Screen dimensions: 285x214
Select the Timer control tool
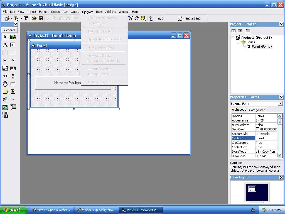[5, 84]
